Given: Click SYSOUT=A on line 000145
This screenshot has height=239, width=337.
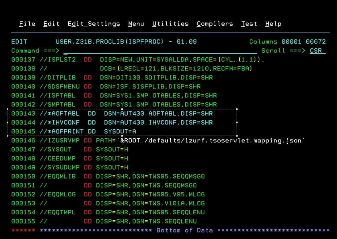Looking at the screenshot, I should 120,131.
